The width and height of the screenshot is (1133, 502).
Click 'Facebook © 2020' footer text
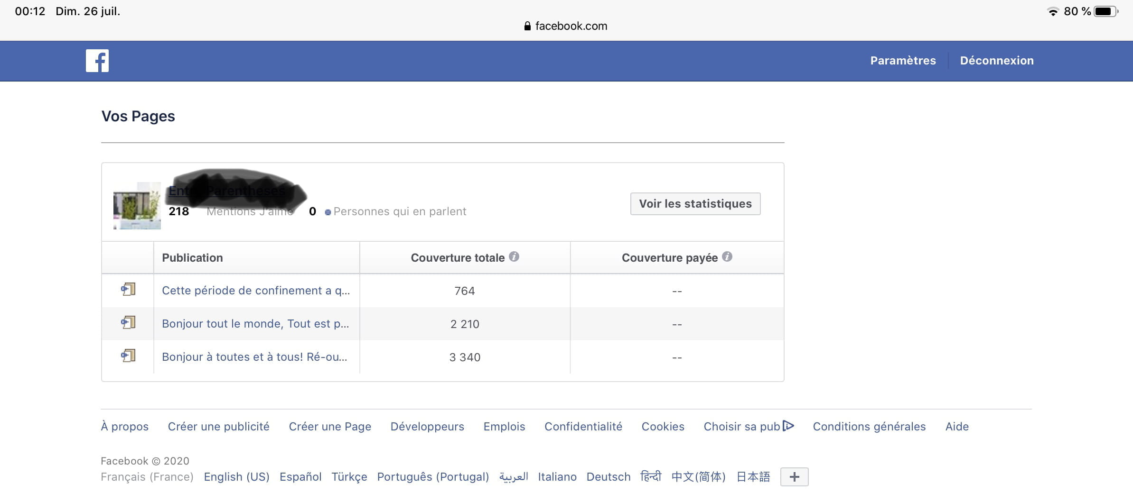tap(145, 461)
